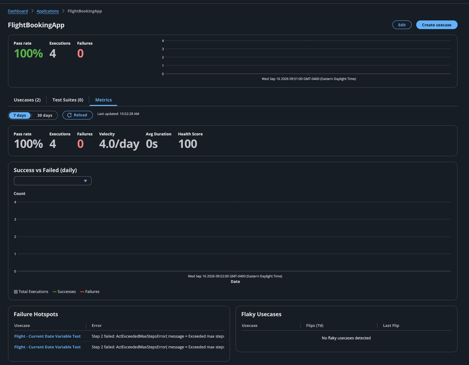
Task: Select the 7 days range toggle
Action: click(20, 115)
